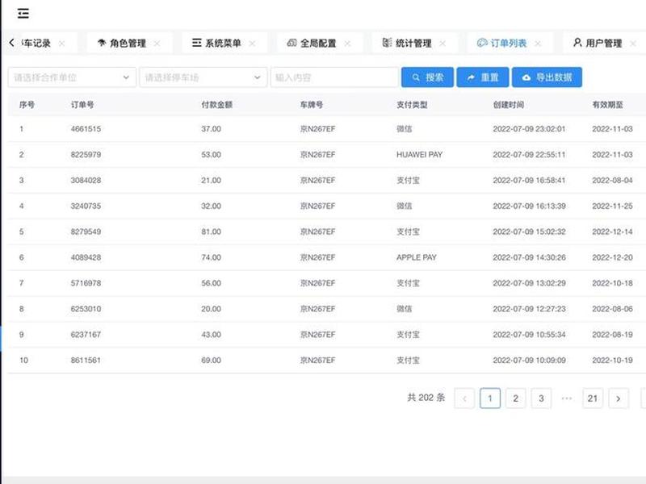Click the 创建时间 column header
Viewport: 646px width, 484px height.
pyautogui.click(x=509, y=105)
